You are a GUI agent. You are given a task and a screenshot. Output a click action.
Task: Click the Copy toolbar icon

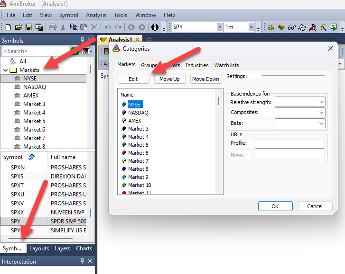(x=74, y=27)
